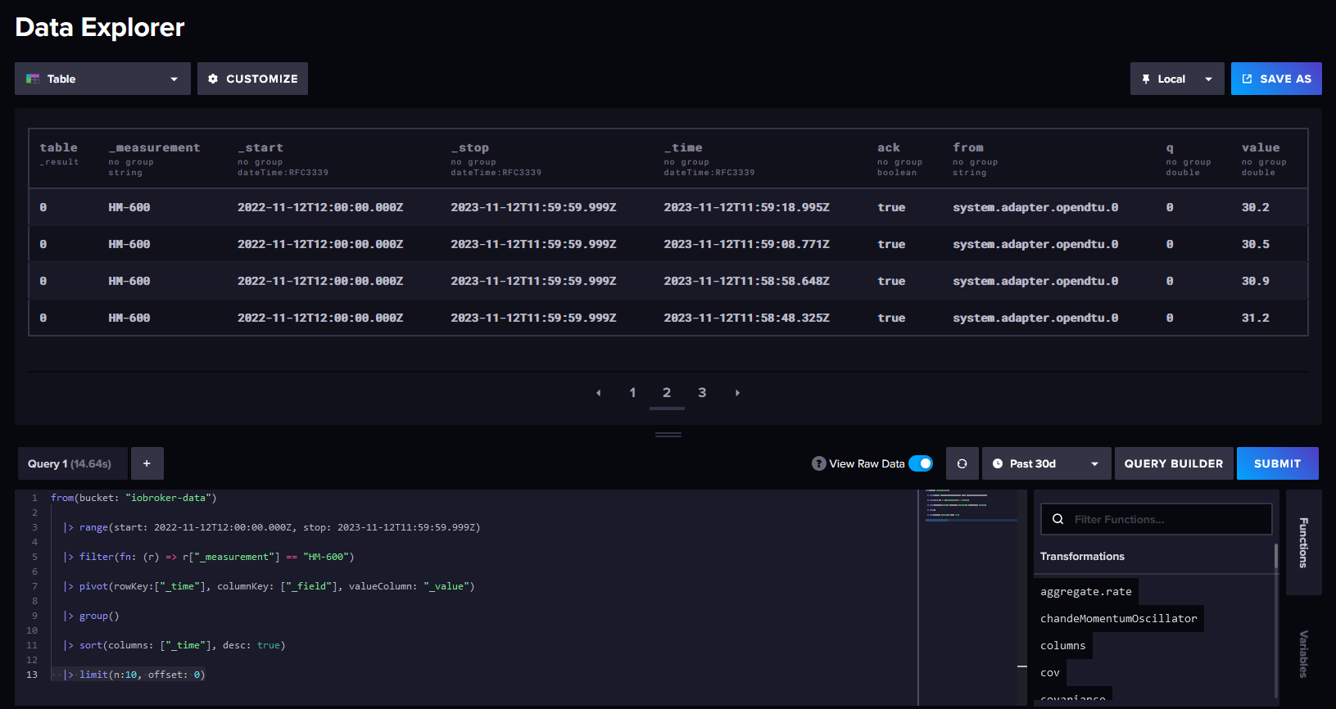Click the filter(fn...) query line
1336x709 pixels.
209,557
